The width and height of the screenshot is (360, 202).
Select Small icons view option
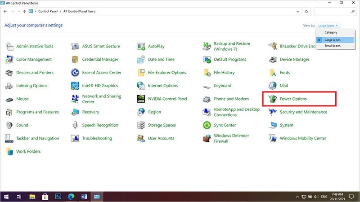pyautogui.click(x=335, y=46)
